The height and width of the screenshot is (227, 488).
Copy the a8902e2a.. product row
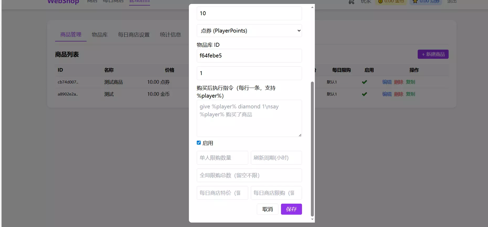(411, 94)
